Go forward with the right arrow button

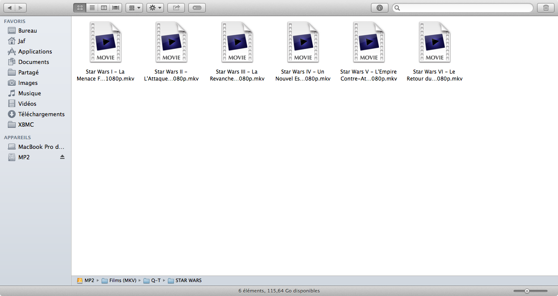click(20, 8)
